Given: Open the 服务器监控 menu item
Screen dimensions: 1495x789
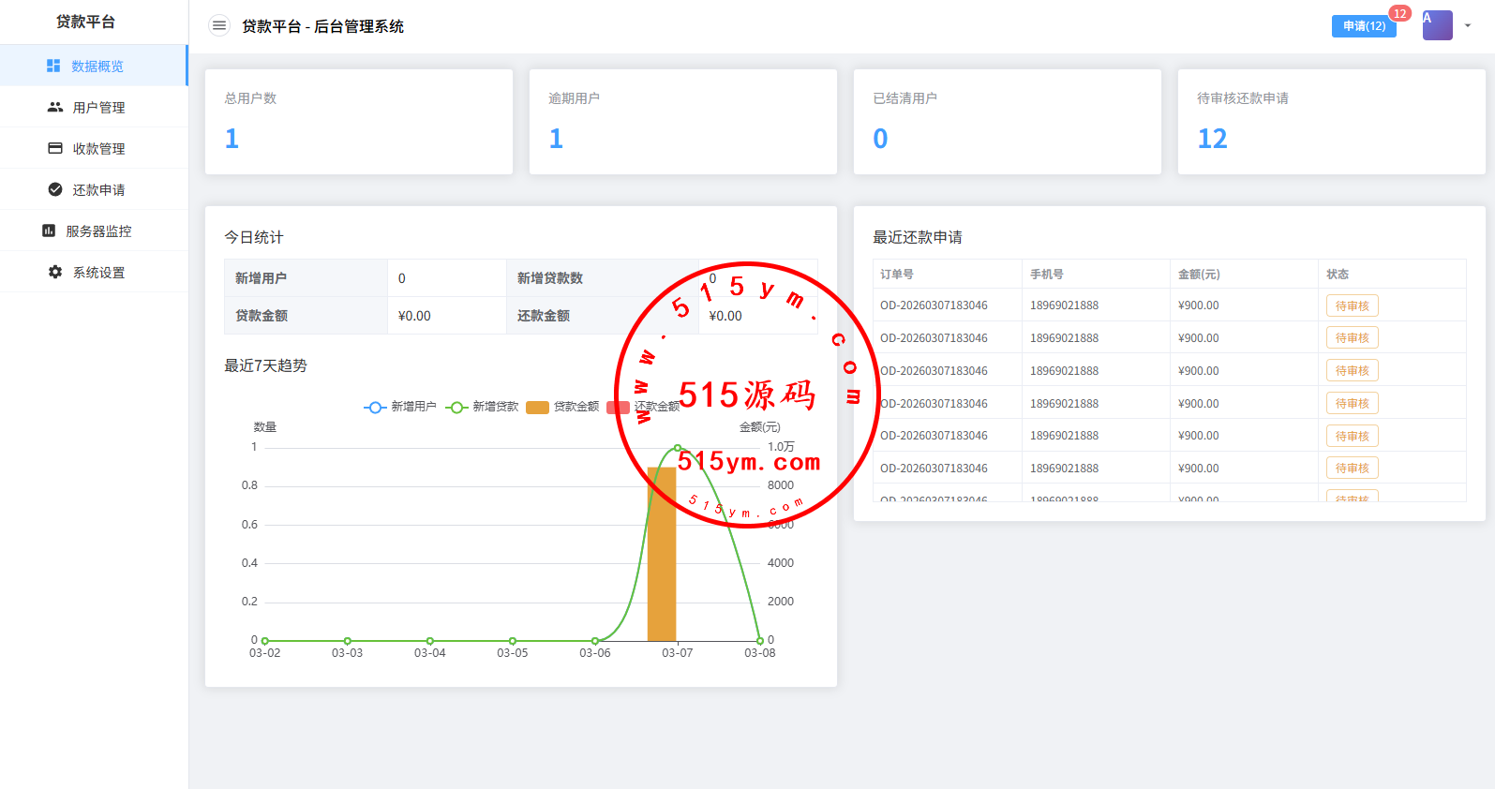Looking at the screenshot, I should pos(98,231).
